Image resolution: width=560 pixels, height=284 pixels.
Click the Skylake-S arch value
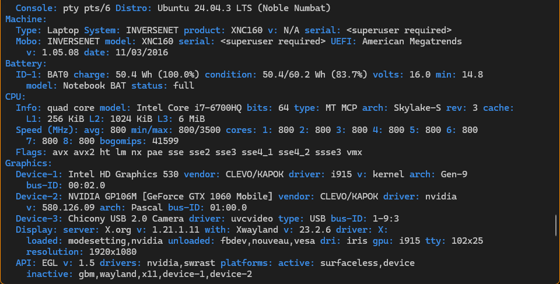pyautogui.click(x=414, y=108)
